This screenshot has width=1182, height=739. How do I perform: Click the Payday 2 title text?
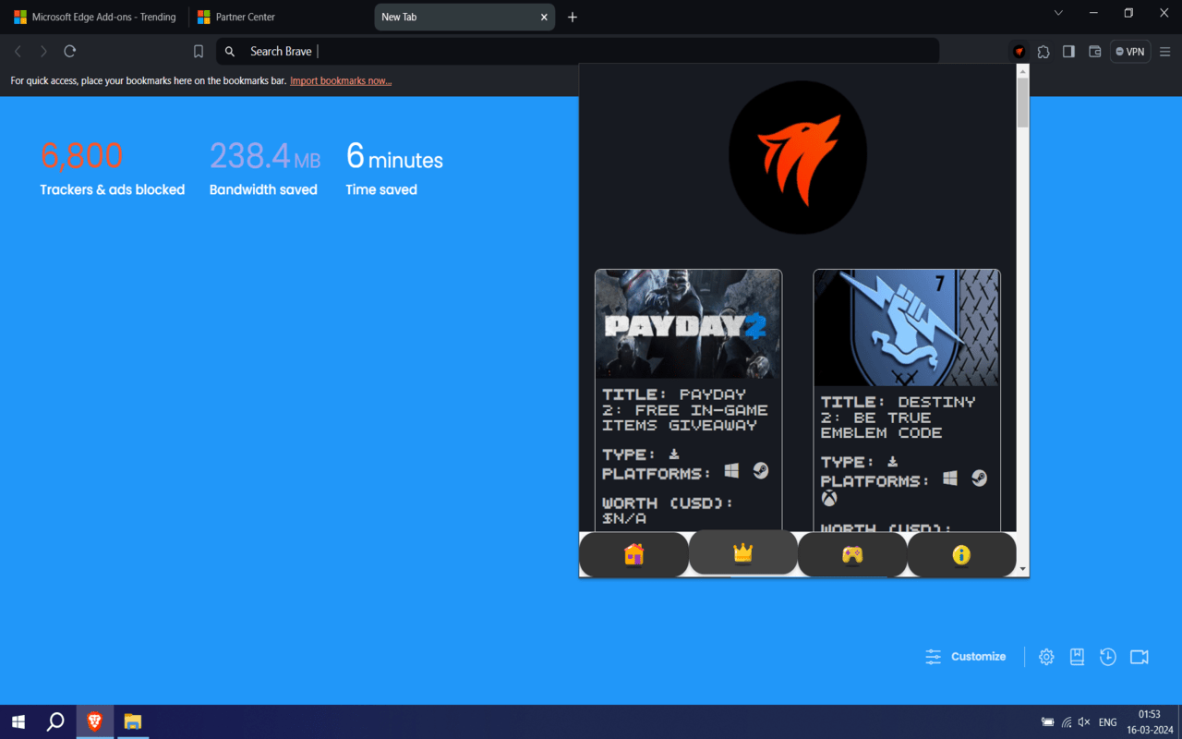pyautogui.click(x=685, y=410)
